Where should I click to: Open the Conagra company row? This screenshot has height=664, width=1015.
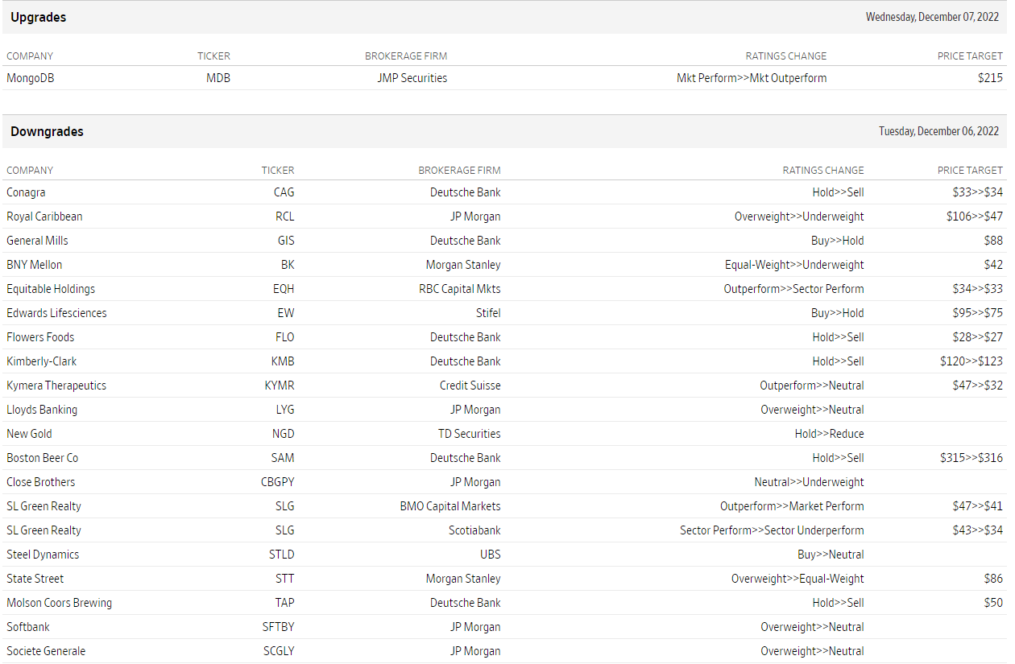[x=26, y=192]
